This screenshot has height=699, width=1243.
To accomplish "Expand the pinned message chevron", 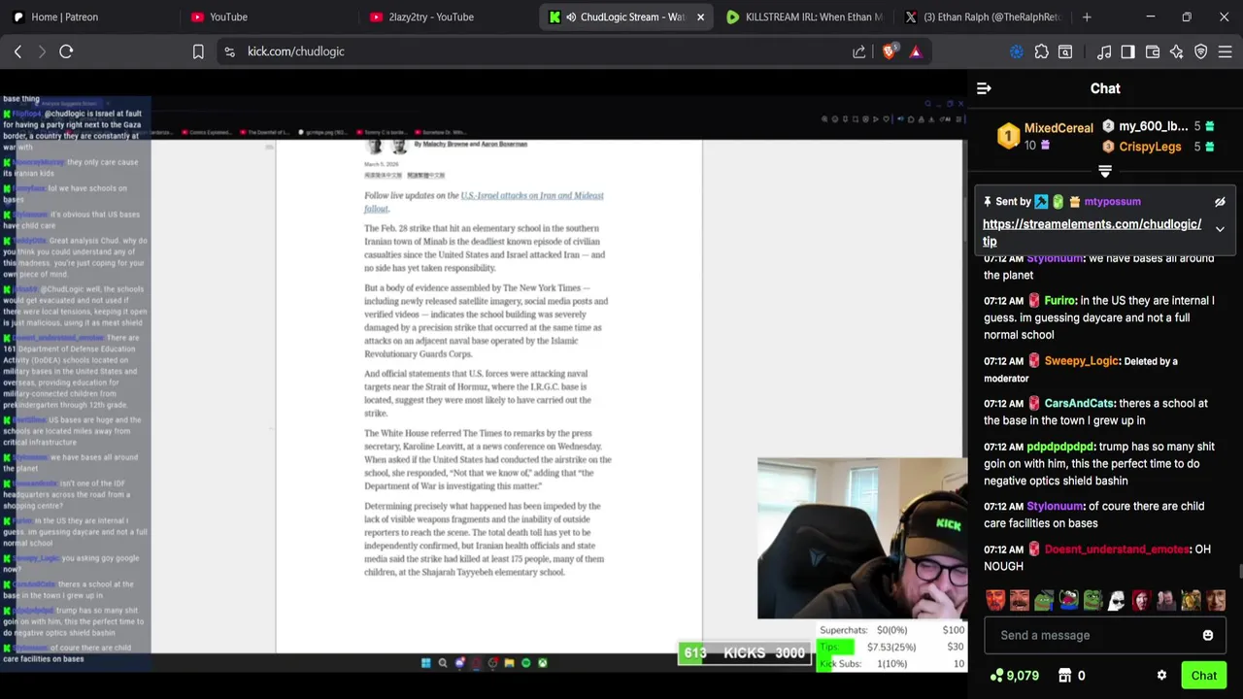I will pyautogui.click(x=1220, y=230).
